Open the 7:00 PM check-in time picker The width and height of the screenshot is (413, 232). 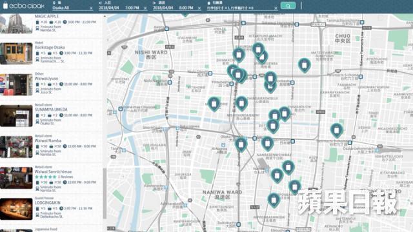[x=132, y=8]
